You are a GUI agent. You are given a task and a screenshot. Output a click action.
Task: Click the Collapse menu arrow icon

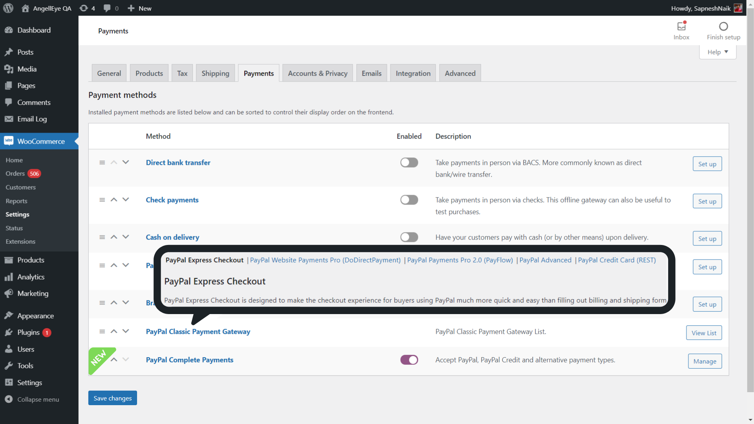9,399
